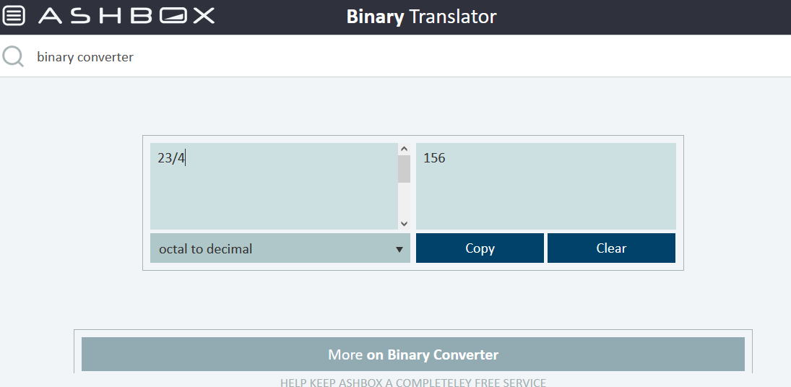This screenshot has height=387, width=791.
Task: Click the input box scrollbar thumb
Action: tap(404, 169)
